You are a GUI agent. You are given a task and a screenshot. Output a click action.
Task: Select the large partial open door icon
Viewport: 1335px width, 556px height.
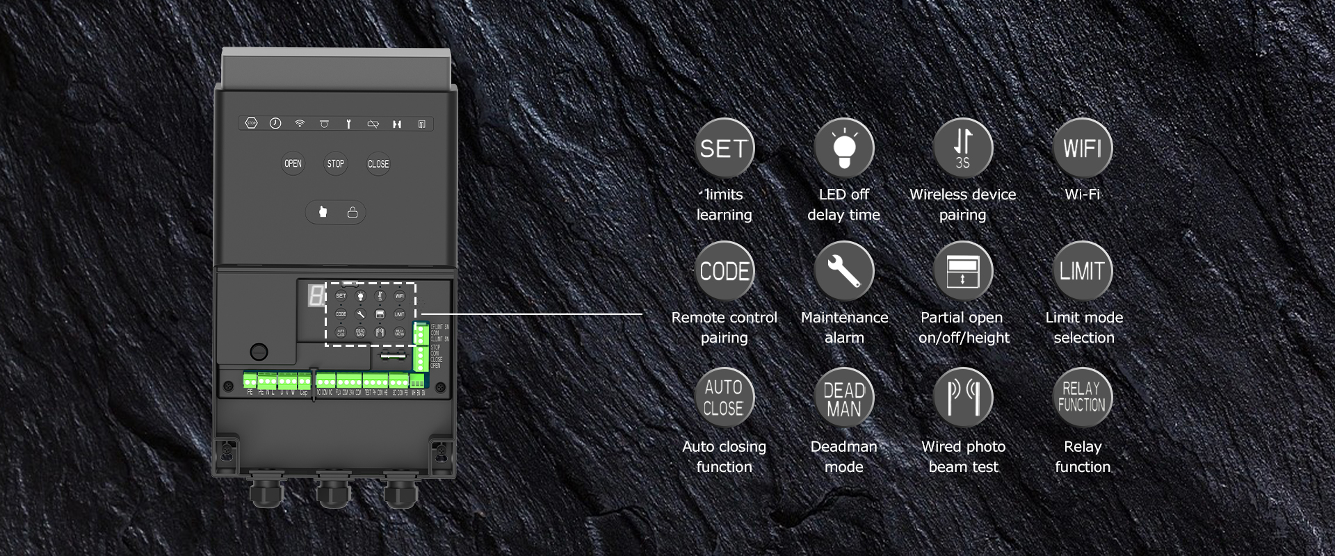(963, 271)
